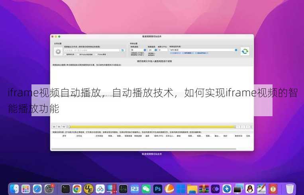Screen dimensions: 304x195
Task: Open the blue 123 app in dock
Action: (x=135, y=189)
